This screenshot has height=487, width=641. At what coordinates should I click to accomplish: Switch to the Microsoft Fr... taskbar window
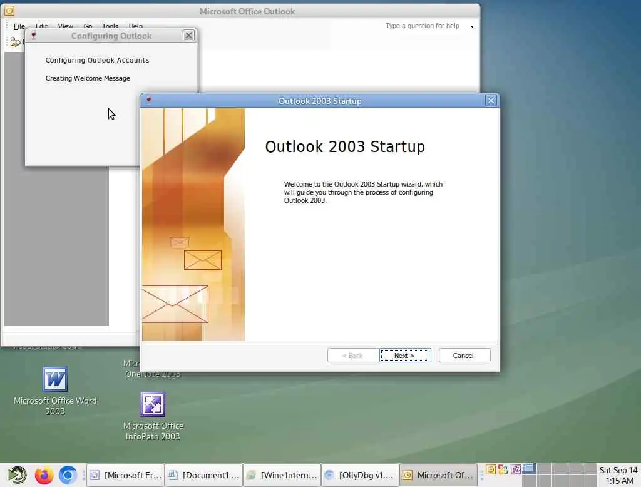pos(126,475)
